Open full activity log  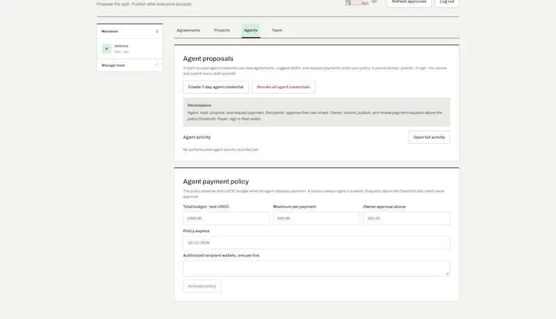(x=429, y=137)
